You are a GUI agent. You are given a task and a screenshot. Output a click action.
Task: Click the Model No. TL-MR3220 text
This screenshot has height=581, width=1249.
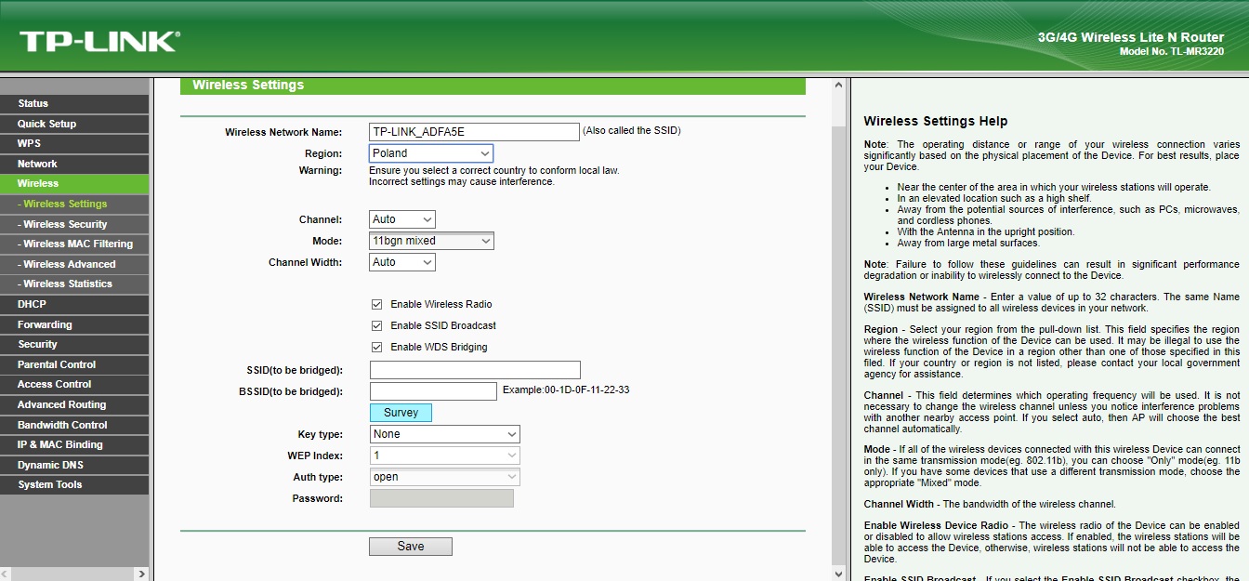[1172, 52]
